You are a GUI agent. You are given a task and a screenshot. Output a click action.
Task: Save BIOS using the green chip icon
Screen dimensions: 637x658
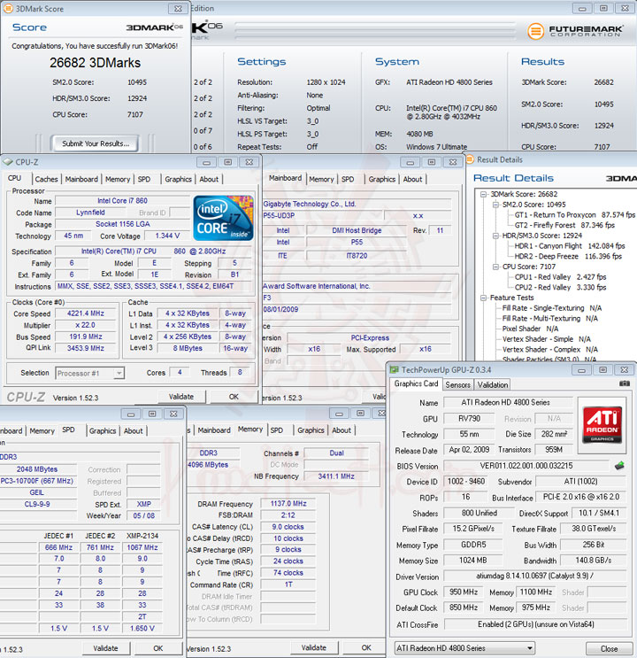(x=620, y=466)
